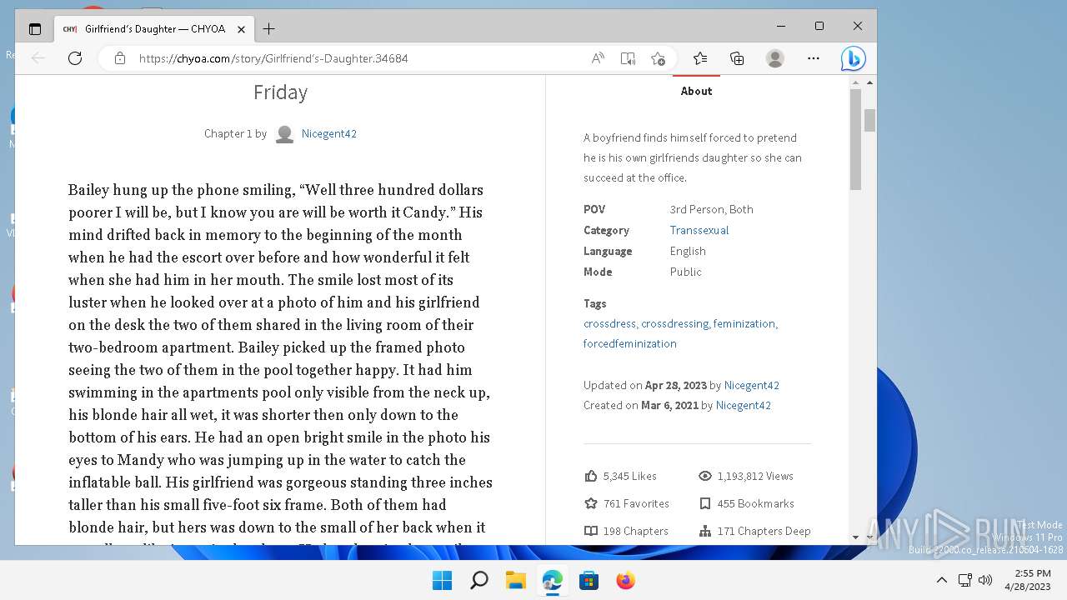This screenshot has width=1067, height=600.
Task: Activate Read aloud icon in address bar
Action: point(598,58)
